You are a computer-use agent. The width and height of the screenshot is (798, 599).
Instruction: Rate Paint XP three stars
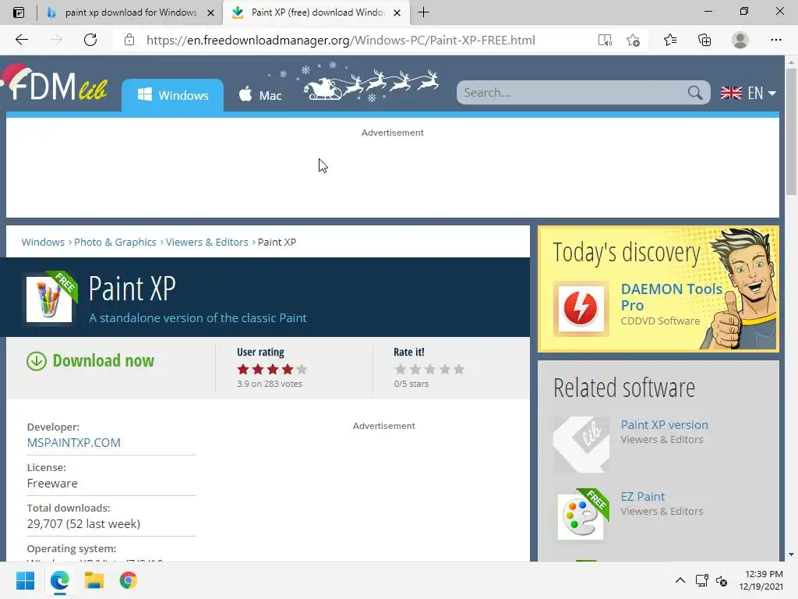point(430,369)
